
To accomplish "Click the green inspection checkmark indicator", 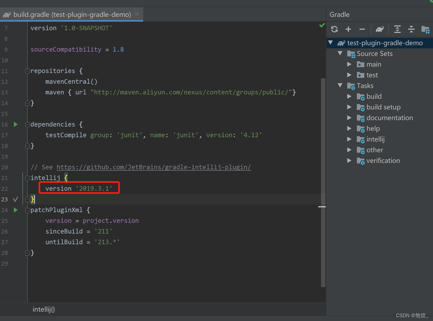I will [x=322, y=25].
